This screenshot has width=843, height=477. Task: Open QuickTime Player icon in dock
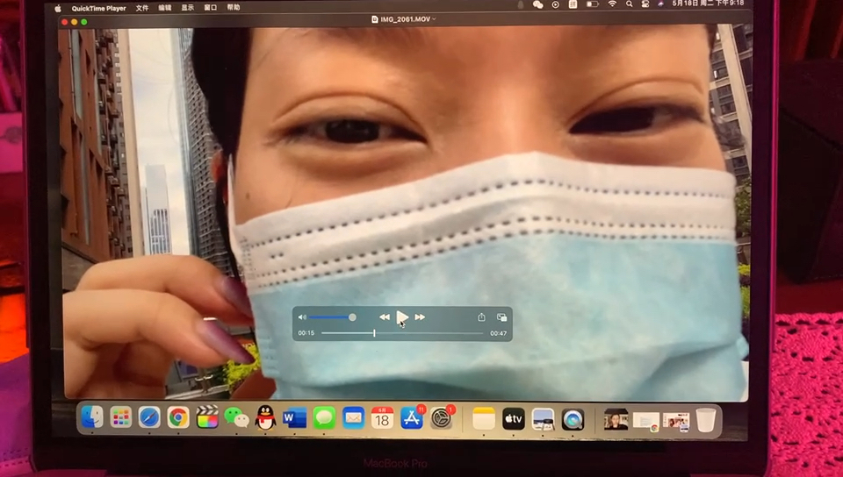573,419
